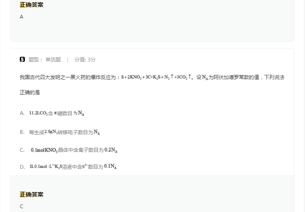Click the 单选题 question type label
The image size is (305, 212).
[53, 60]
